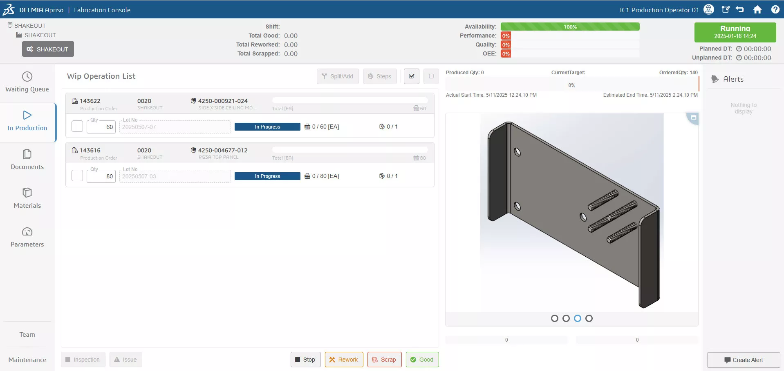This screenshot has width=784, height=371.
Task: Open Waiting Queue clock icon
Action: click(x=27, y=77)
